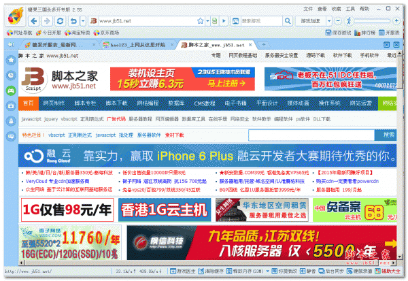Click the 电子书籍 navigation item
This screenshot has height=281, width=408.
[235, 103]
